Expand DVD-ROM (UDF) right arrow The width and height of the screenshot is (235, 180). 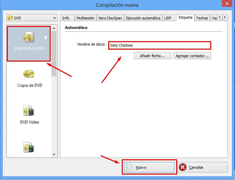(46, 37)
